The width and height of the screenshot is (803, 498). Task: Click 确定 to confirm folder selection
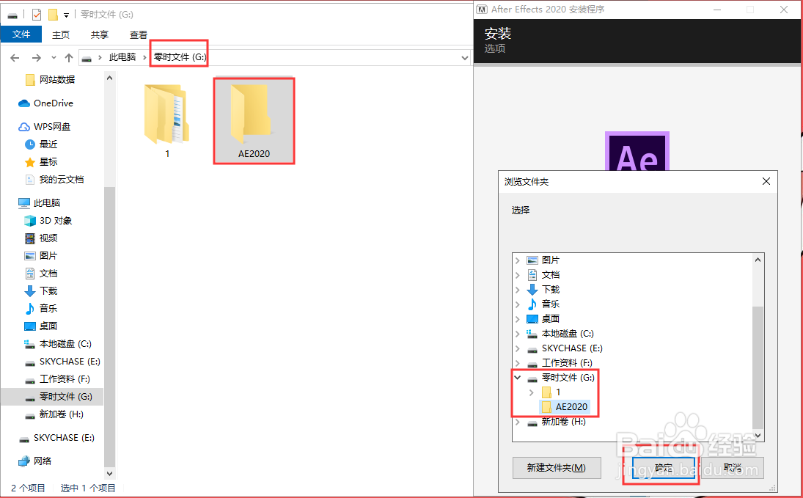tap(661, 468)
